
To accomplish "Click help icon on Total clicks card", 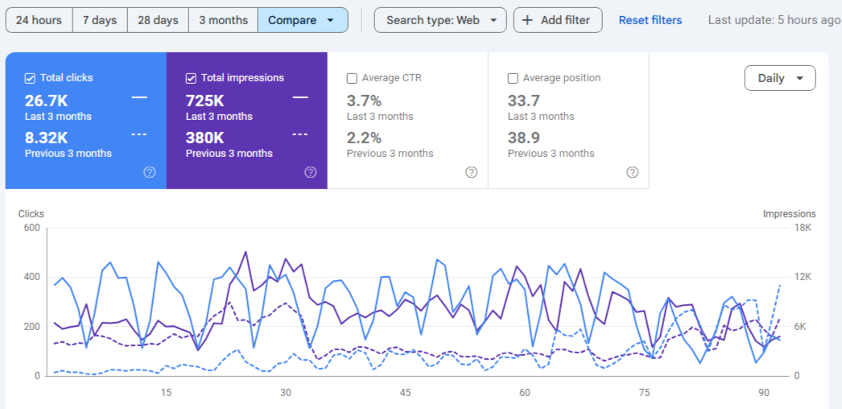I will (149, 172).
